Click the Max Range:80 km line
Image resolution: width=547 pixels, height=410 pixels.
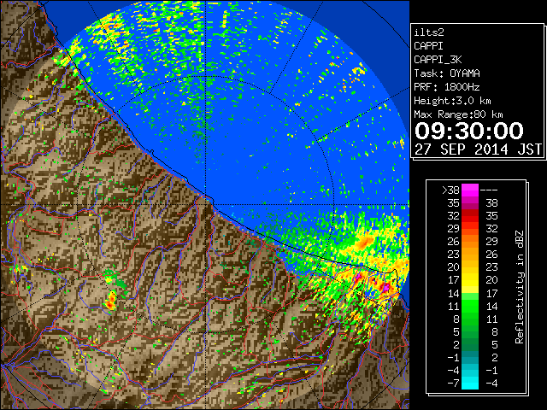458,114
